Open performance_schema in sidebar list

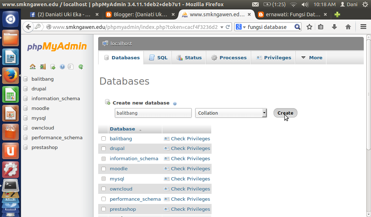pos(57,138)
